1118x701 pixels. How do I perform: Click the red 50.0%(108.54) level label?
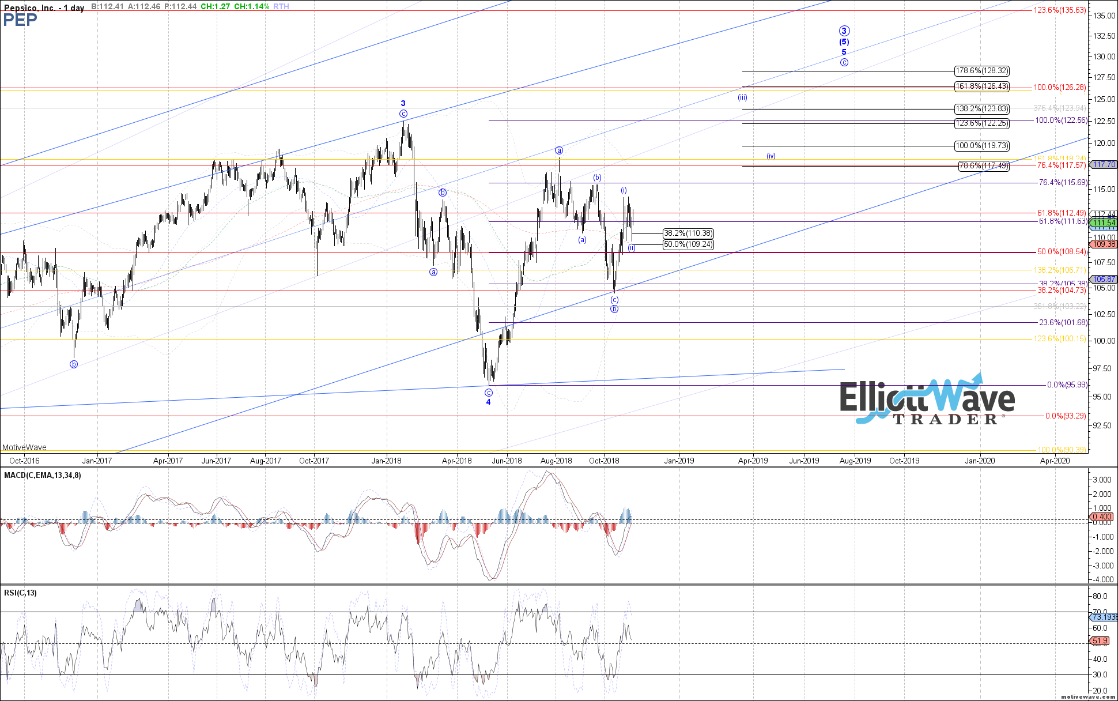(x=1062, y=252)
